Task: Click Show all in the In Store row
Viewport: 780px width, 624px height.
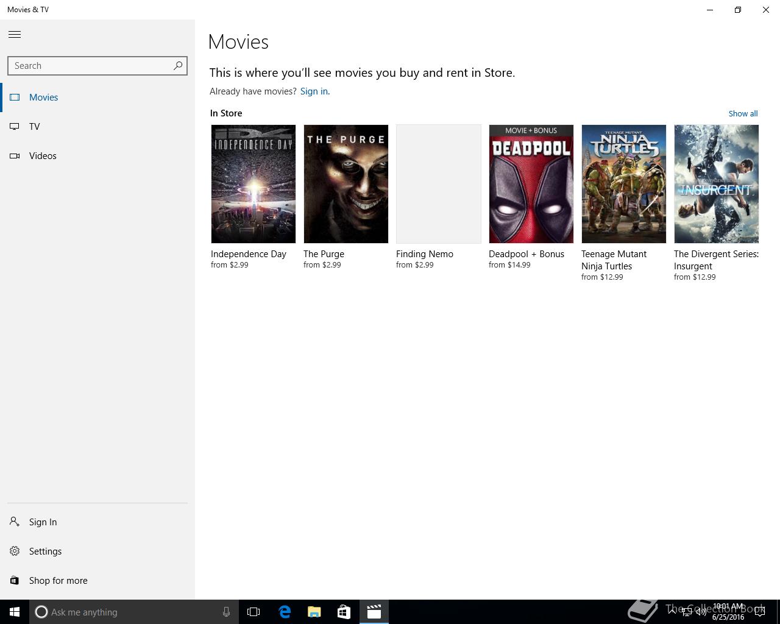Action: coord(743,114)
